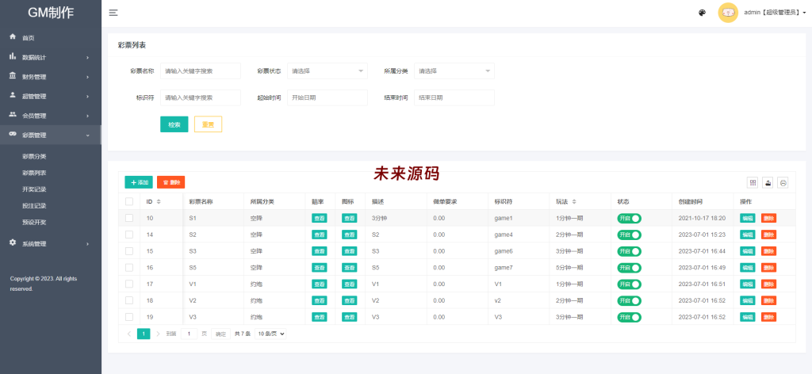The width and height of the screenshot is (812, 374).
Task: Toggle the 开启 status switch for V2
Action: coord(629,300)
